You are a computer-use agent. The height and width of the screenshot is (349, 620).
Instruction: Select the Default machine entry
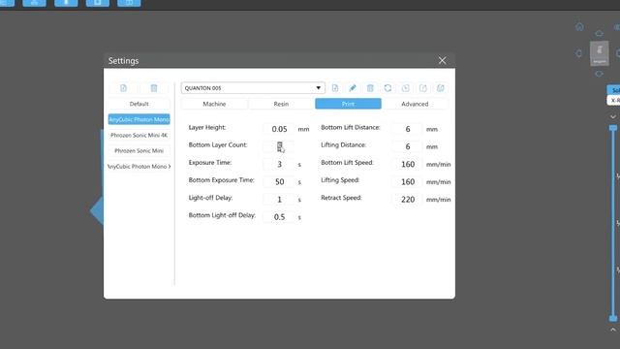(x=139, y=104)
